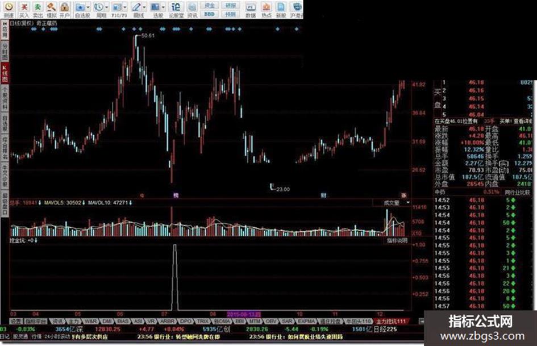537x346 pixels.
Task: Select the BIAS indicator tab
Action: [123, 322]
